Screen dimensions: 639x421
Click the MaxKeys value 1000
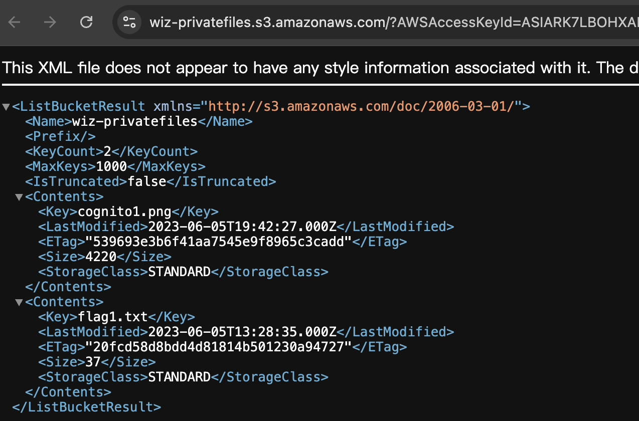coord(112,166)
